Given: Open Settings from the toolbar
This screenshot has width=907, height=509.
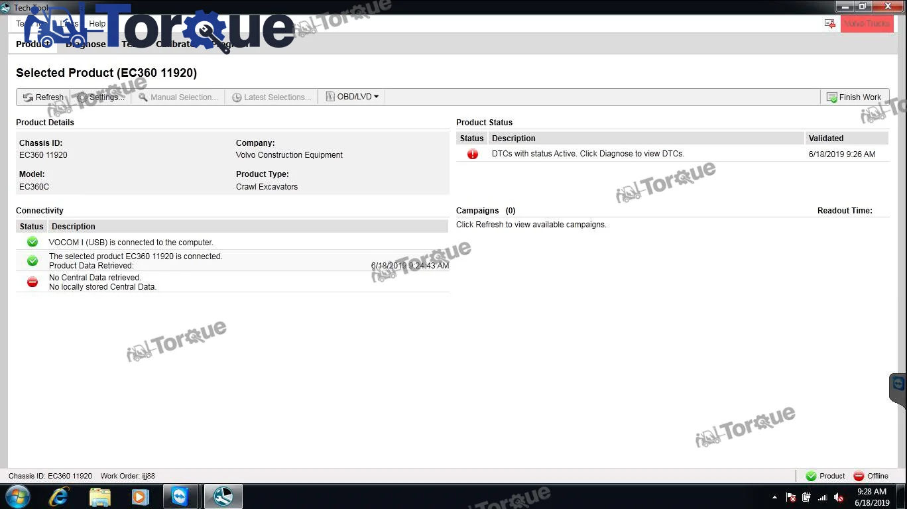Looking at the screenshot, I should coord(101,97).
